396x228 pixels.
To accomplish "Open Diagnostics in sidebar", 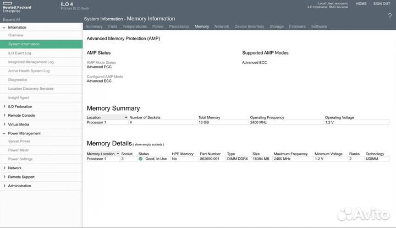I will coord(18,80).
